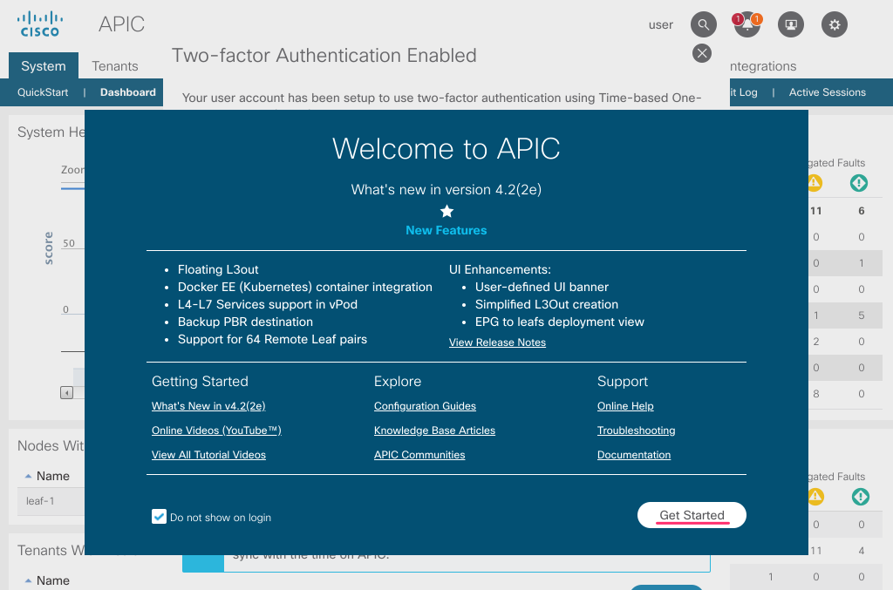Open Configuration Guides link
Viewport: 893px width, 590px height.
click(x=425, y=406)
